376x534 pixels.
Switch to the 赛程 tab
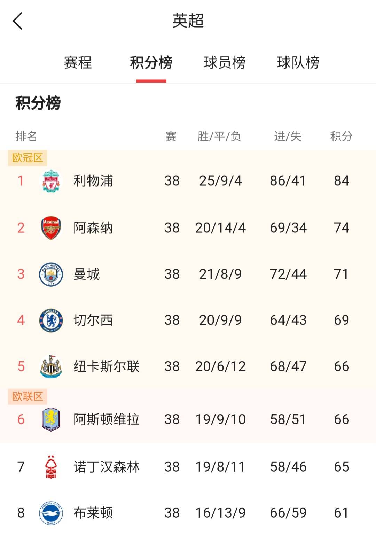[x=78, y=63]
